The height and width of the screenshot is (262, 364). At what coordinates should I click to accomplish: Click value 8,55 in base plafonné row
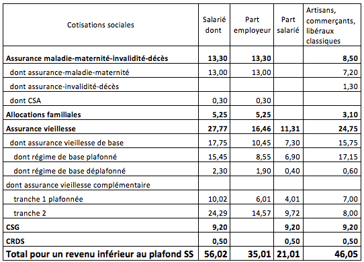pos(263,157)
